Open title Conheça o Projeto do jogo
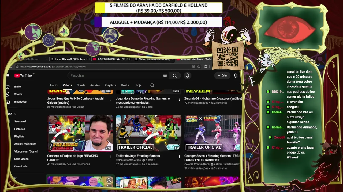The width and height of the screenshot is (343, 192). point(73,158)
